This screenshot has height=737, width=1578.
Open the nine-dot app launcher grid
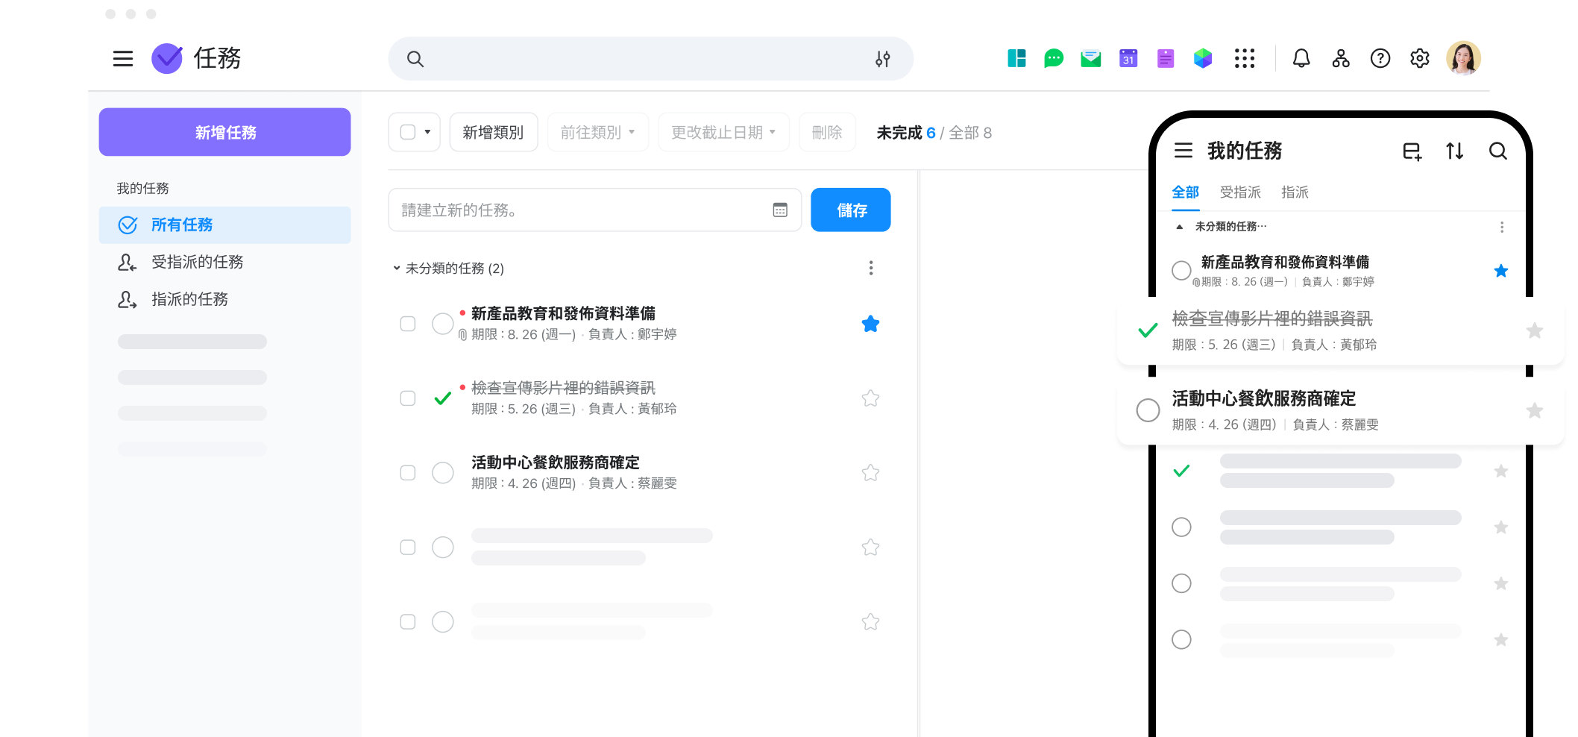pyautogui.click(x=1244, y=58)
